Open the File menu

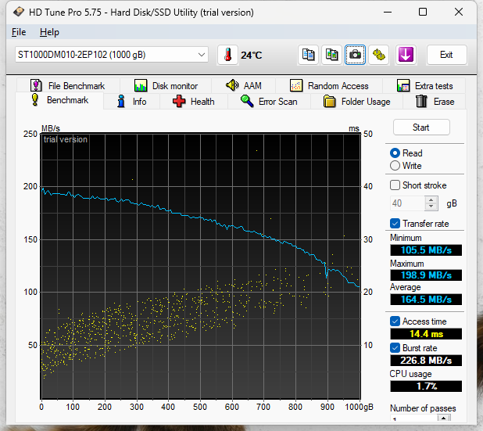click(19, 32)
